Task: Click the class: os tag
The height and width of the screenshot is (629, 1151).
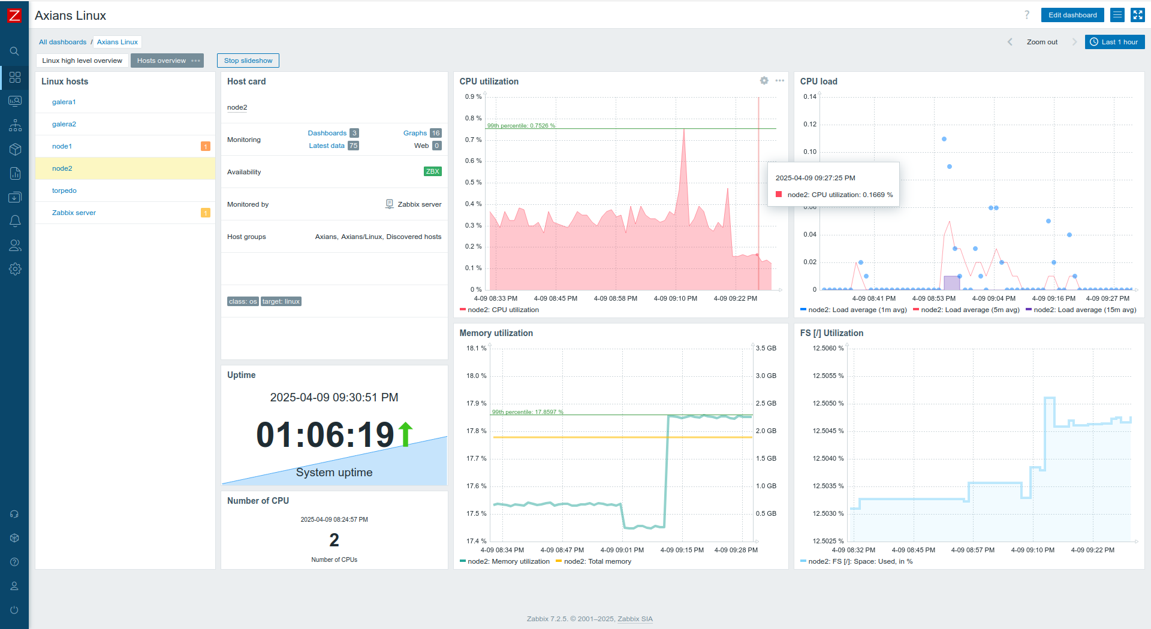Action: tap(243, 301)
